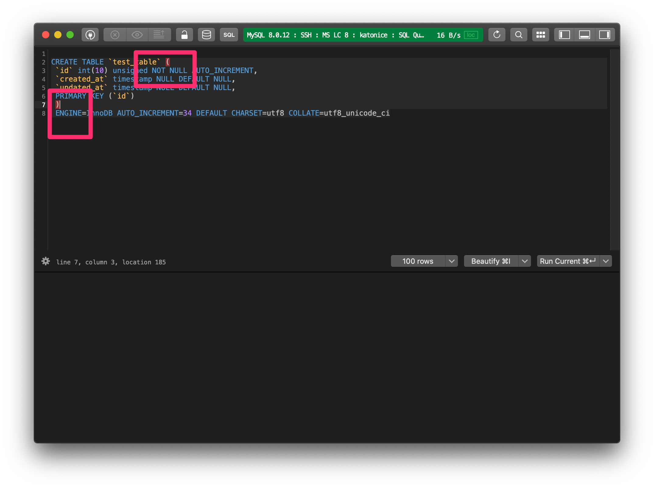Click the cancel query icon
Image resolution: width=654 pixels, height=488 pixels.
click(x=115, y=34)
